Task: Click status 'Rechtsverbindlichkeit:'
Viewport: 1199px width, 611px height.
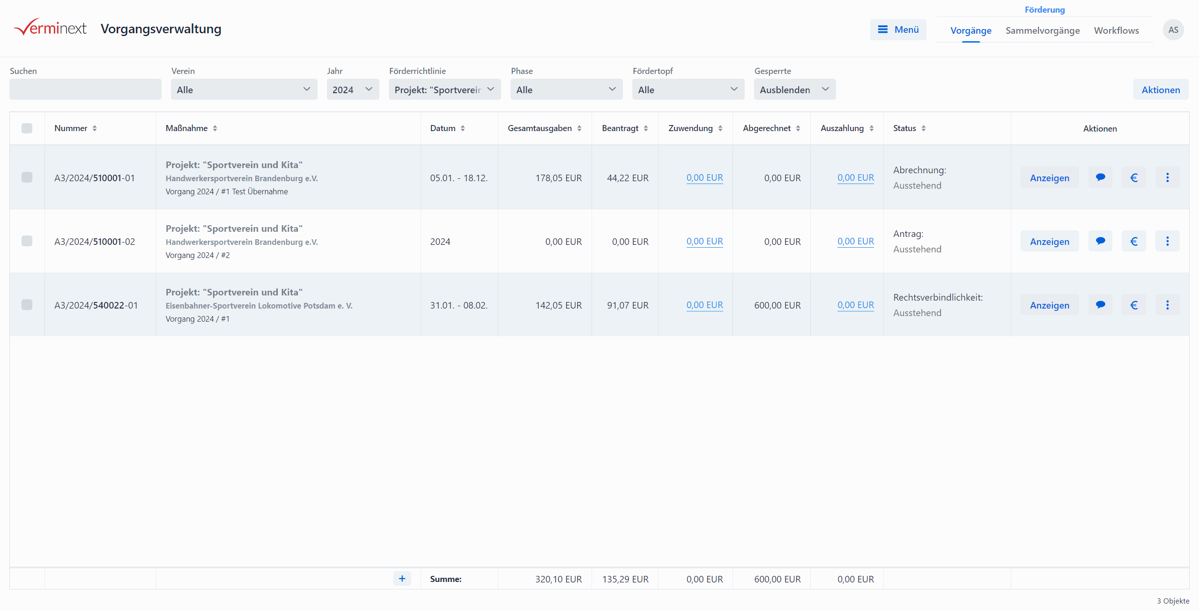Action: [x=938, y=297]
